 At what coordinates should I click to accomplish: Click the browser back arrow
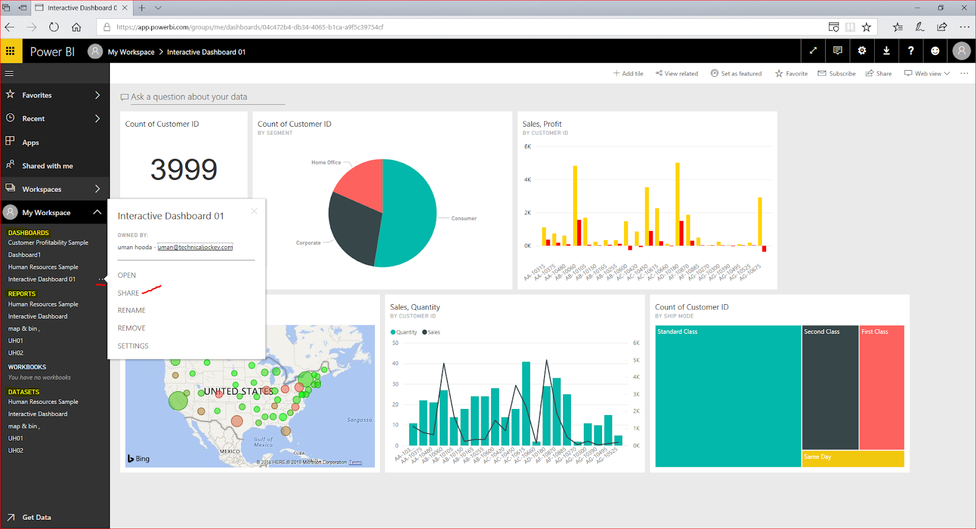point(9,27)
